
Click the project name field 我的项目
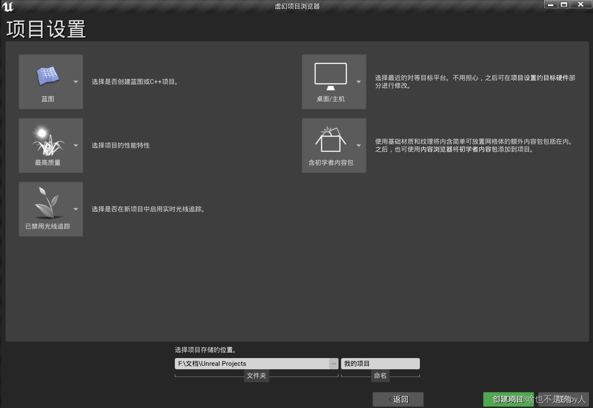pos(380,364)
